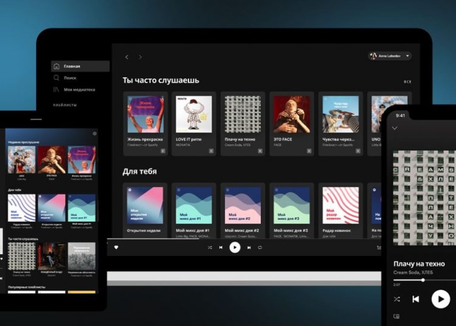Open the Чувства через... playlist card
Screen dimensions: 456x326
tap(340, 123)
